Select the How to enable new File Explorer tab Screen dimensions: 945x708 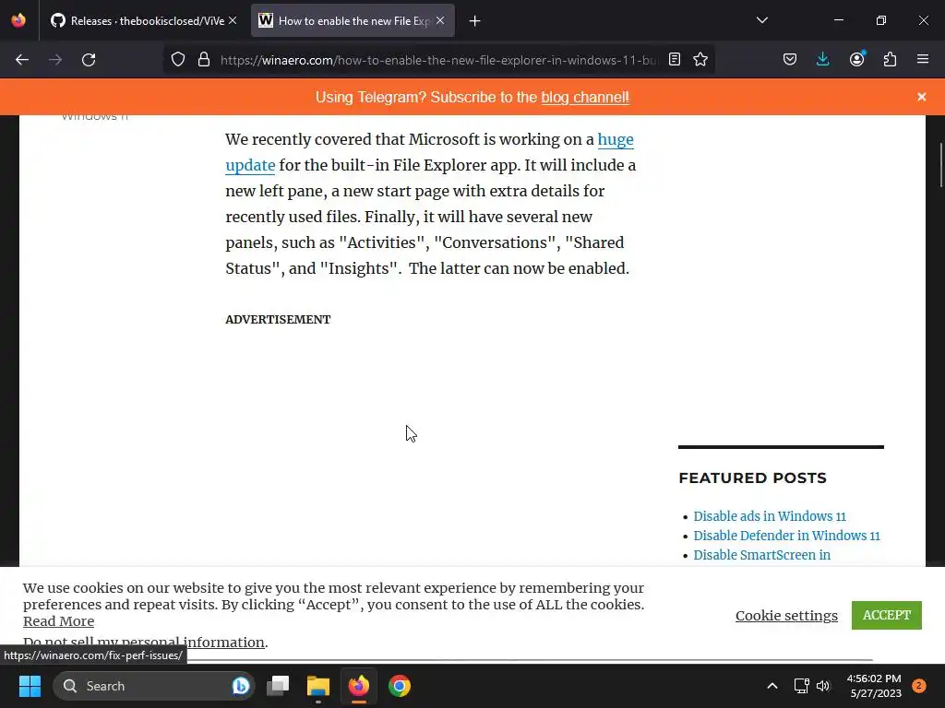click(353, 21)
